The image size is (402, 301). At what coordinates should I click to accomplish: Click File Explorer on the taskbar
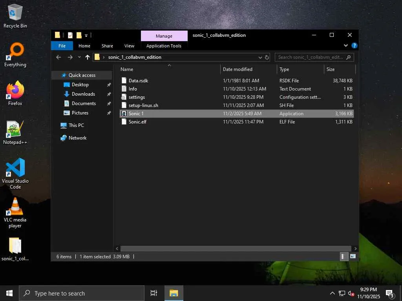click(174, 293)
